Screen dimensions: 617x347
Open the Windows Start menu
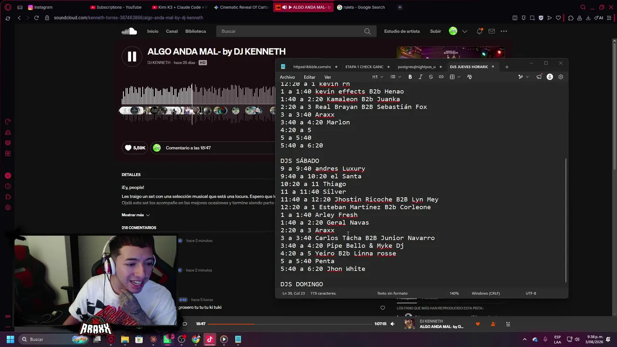pyautogui.click(x=10, y=339)
